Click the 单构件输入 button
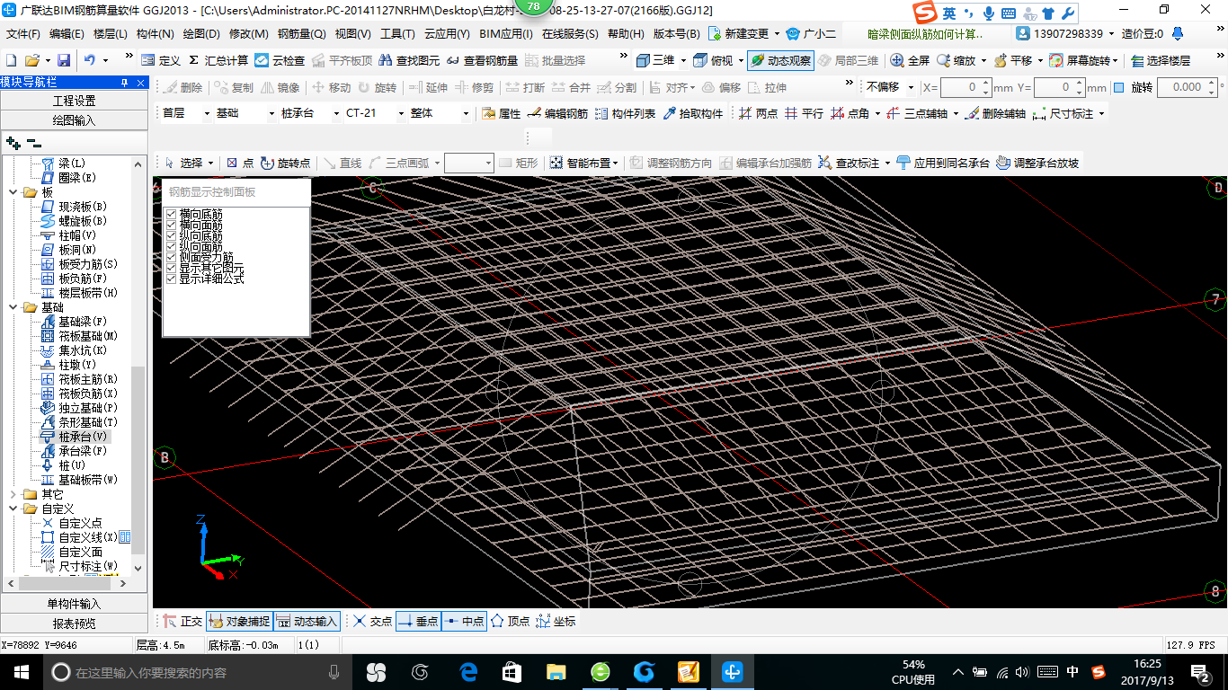 click(74, 604)
